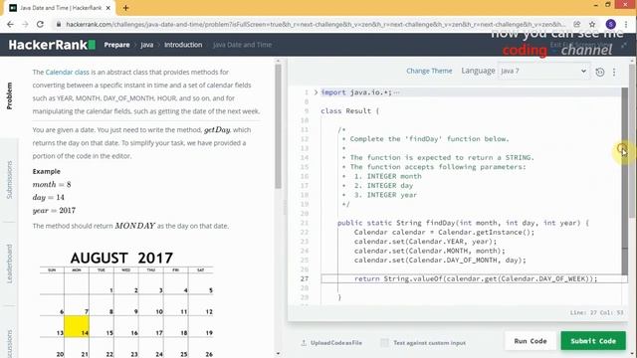Open the Chrome profile avatar
Image resolution: width=637 pixels, height=358 pixels.
[x=610, y=24]
